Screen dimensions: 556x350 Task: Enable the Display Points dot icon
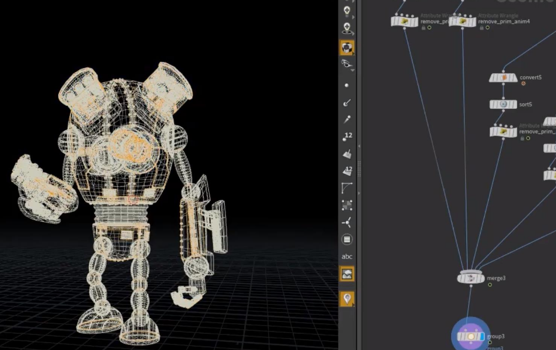(x=347, y=85)
